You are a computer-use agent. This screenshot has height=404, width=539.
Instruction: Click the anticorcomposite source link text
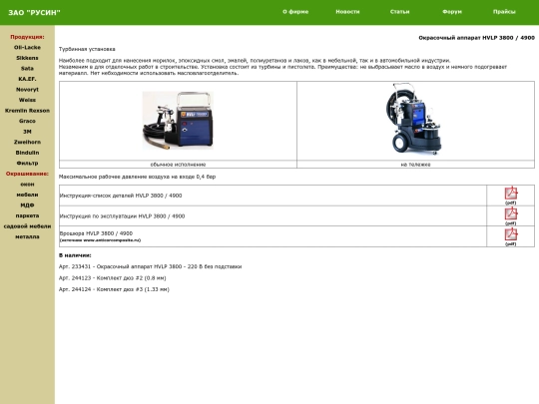click(100, 240)
